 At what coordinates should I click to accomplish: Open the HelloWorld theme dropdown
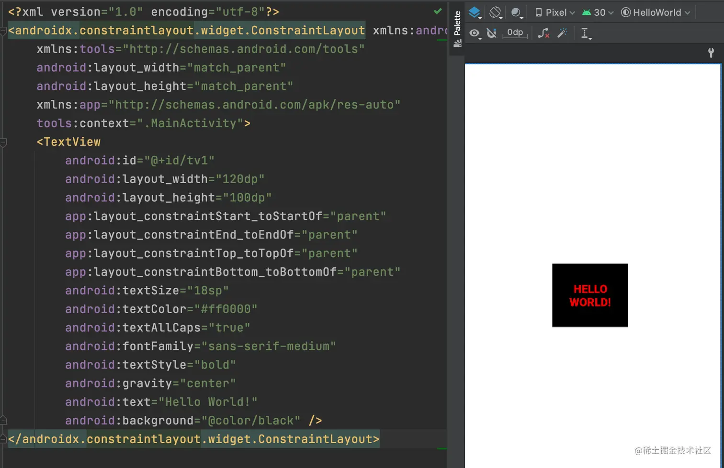[x=656, y=12]
